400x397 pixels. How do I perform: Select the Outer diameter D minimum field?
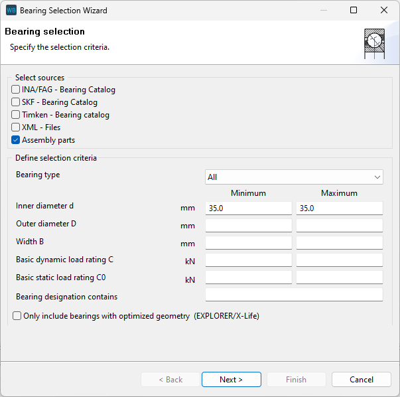[x=248, y=226]
